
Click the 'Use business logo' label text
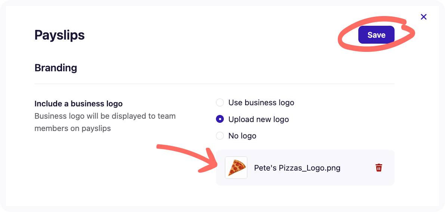261,103
